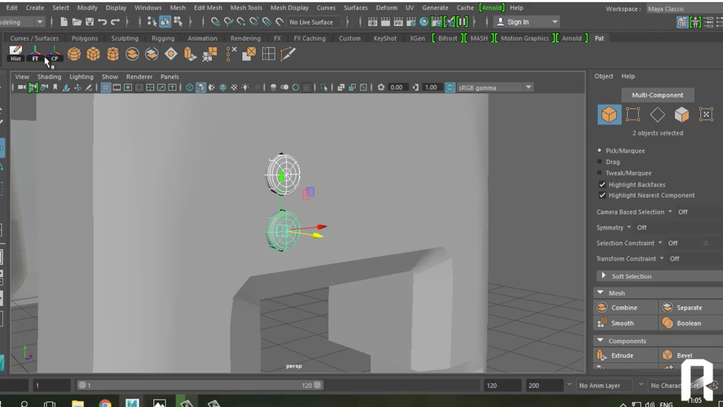Open the Symmetry dropdown

pos(629,227)
